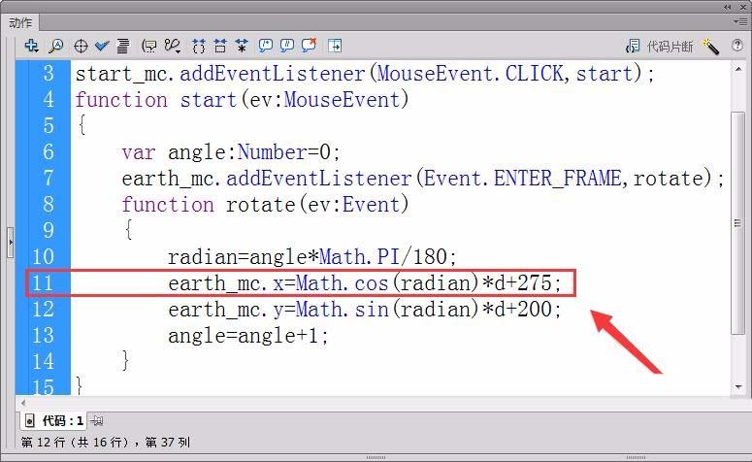The image size is (752, 462).
Task: Click the vertical scrollbar down arrow
Action: (738, 386)
